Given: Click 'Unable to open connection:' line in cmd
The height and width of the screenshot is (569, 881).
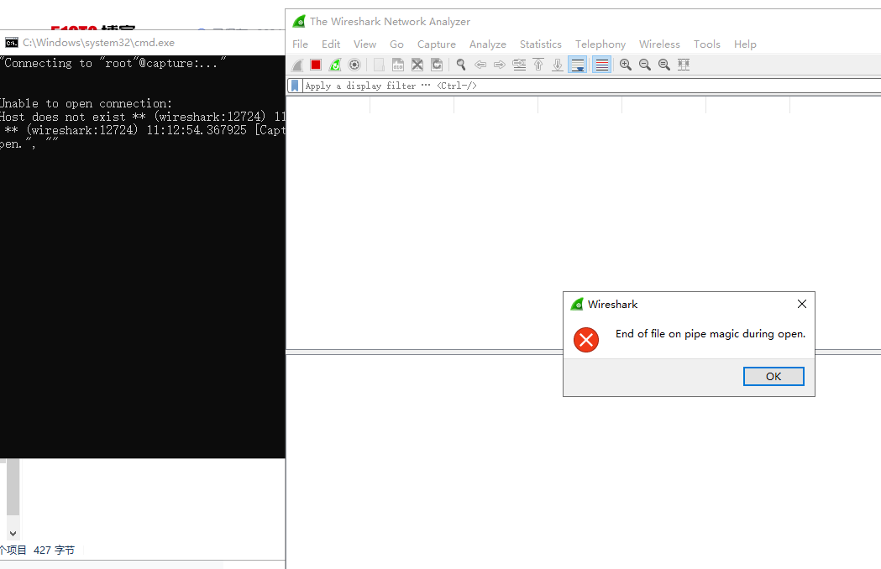Looking at the screenshot, I should (86, 103).
